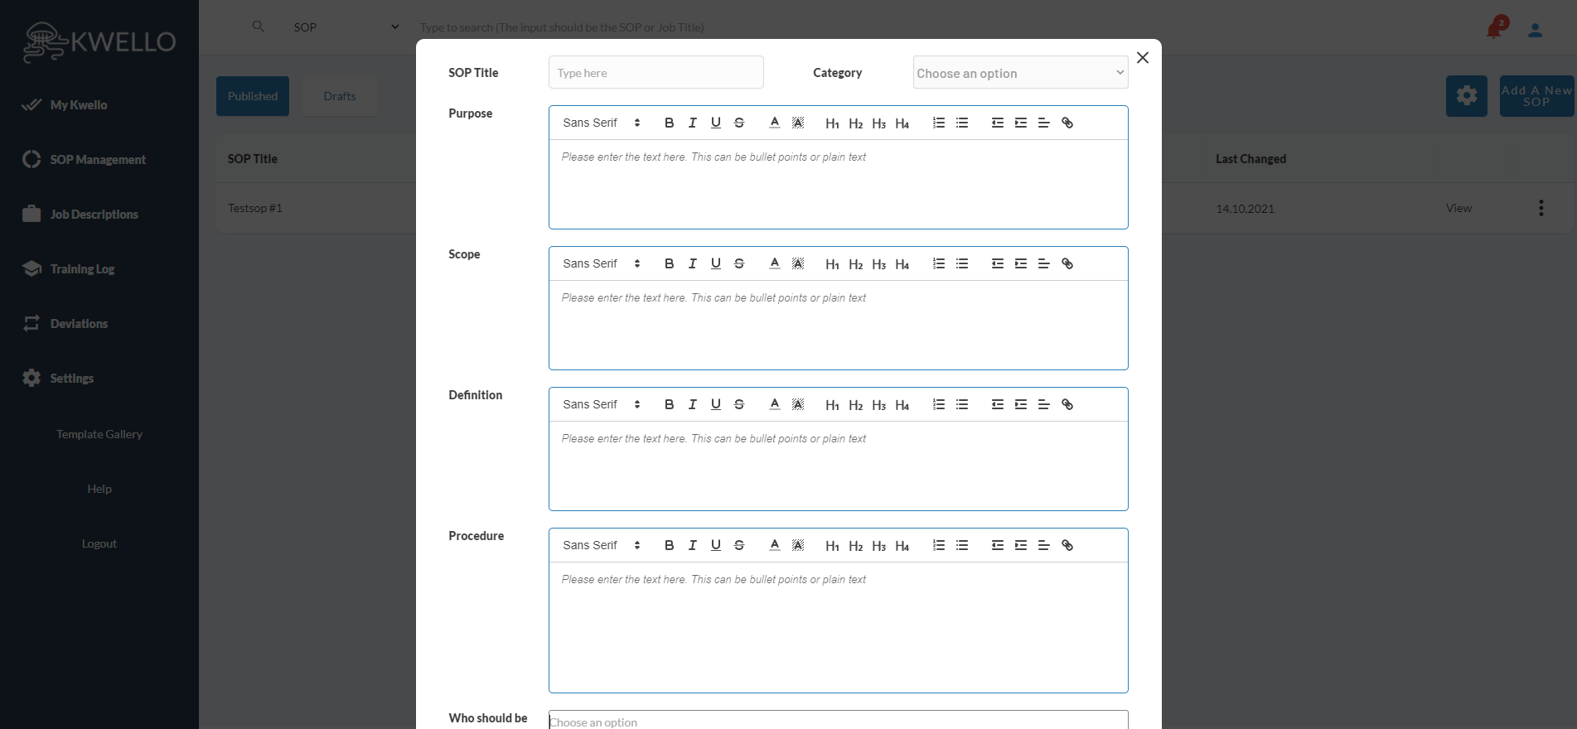This screenshot has width=1577, height=729.
Task: Open Training Log in sidebar
Action: 82,269
